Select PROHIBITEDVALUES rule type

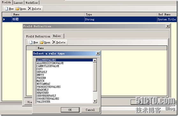(64, 87)
